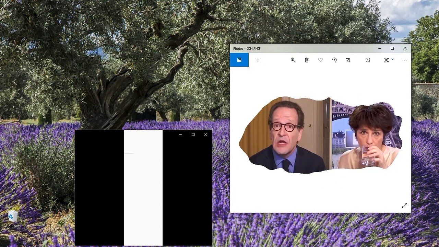Minimize the Photos window
This screenshot has height=247, width=439.
380,48
